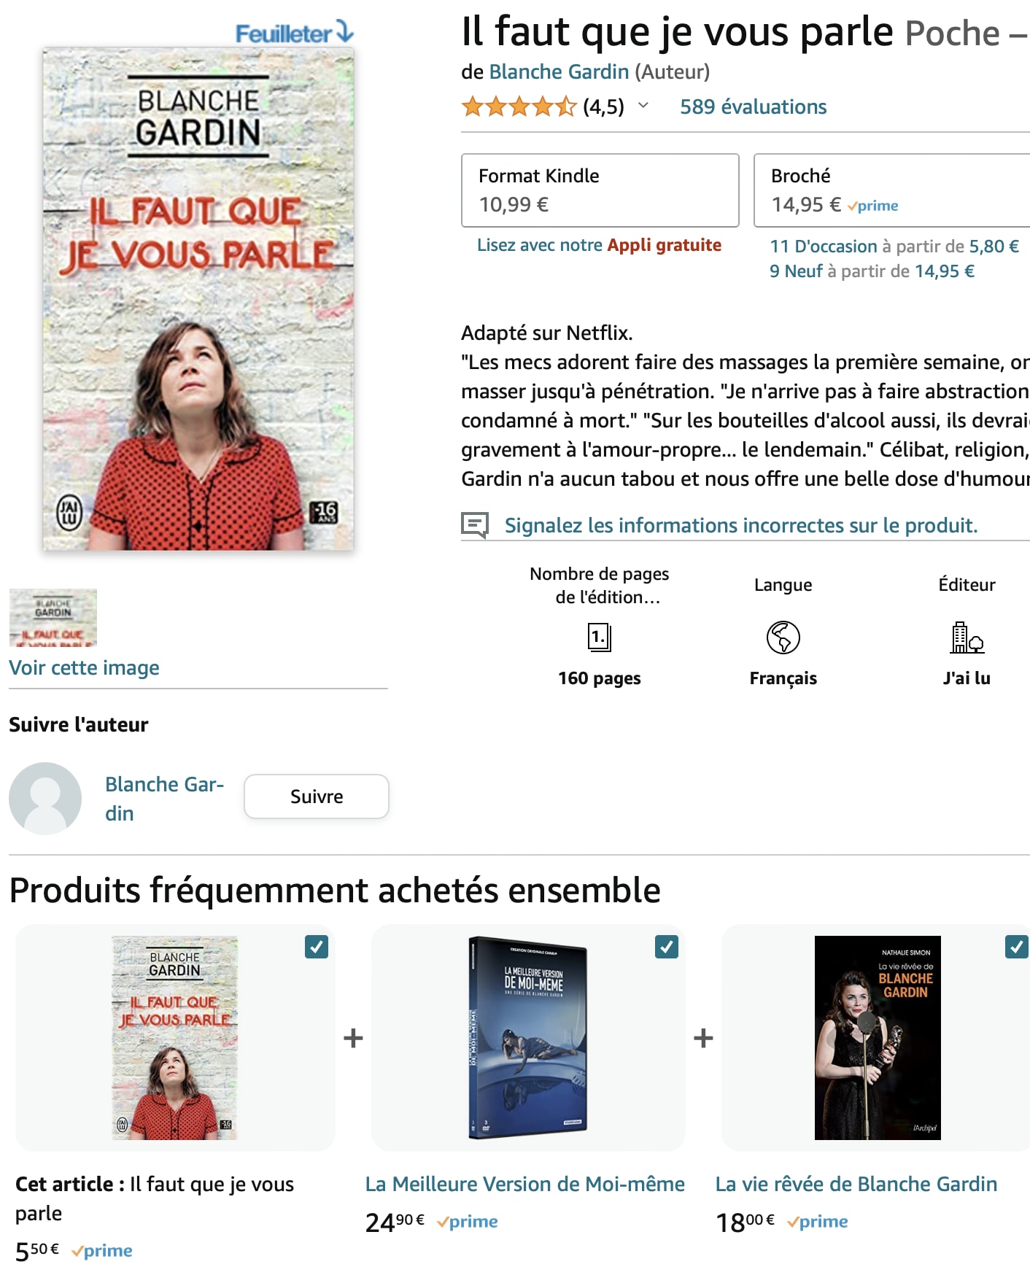Open the main book cover image
The height and width of the screenshot is (1275, 1030).
click(x=198, y=299)
